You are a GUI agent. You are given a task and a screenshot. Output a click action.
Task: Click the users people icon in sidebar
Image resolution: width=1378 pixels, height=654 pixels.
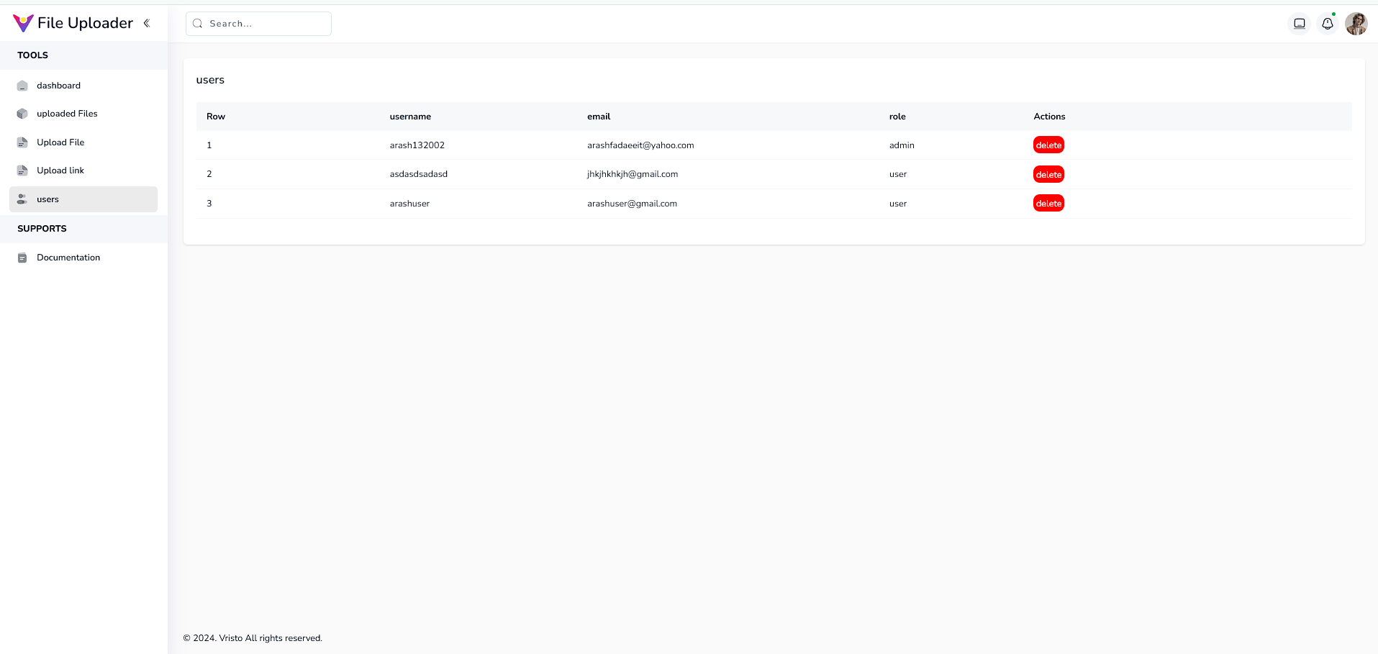[x=22, y=199]
